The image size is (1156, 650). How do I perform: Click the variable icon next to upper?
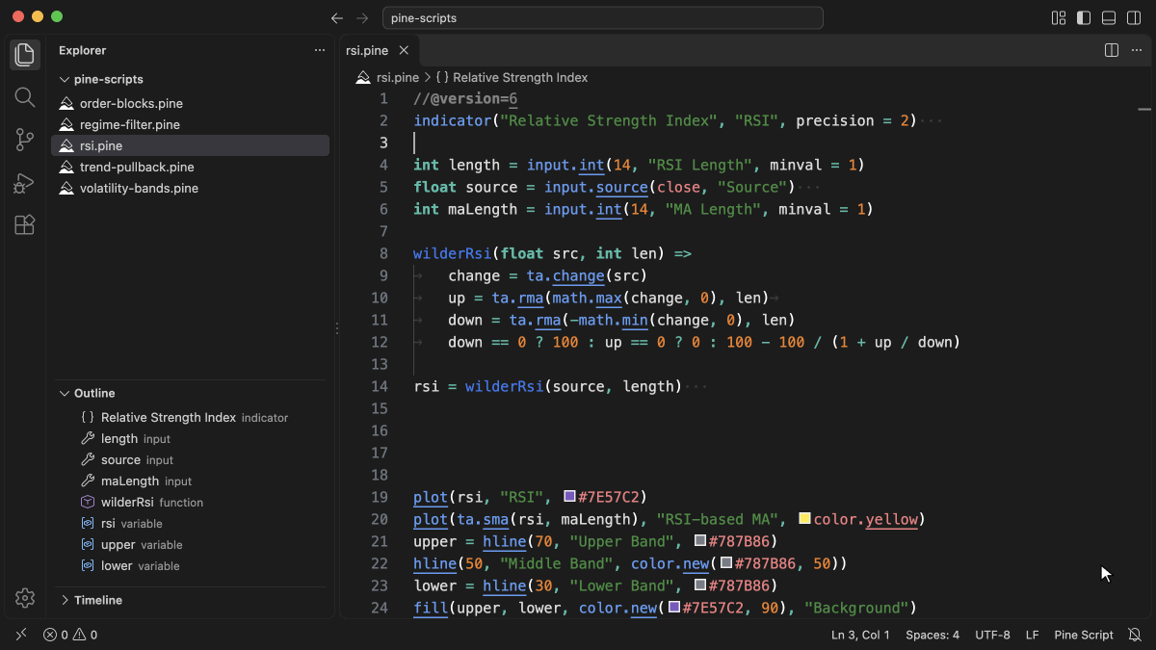pos(88,544)
